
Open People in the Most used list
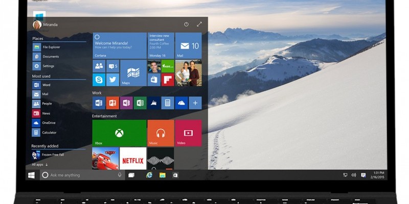[42, 104]
